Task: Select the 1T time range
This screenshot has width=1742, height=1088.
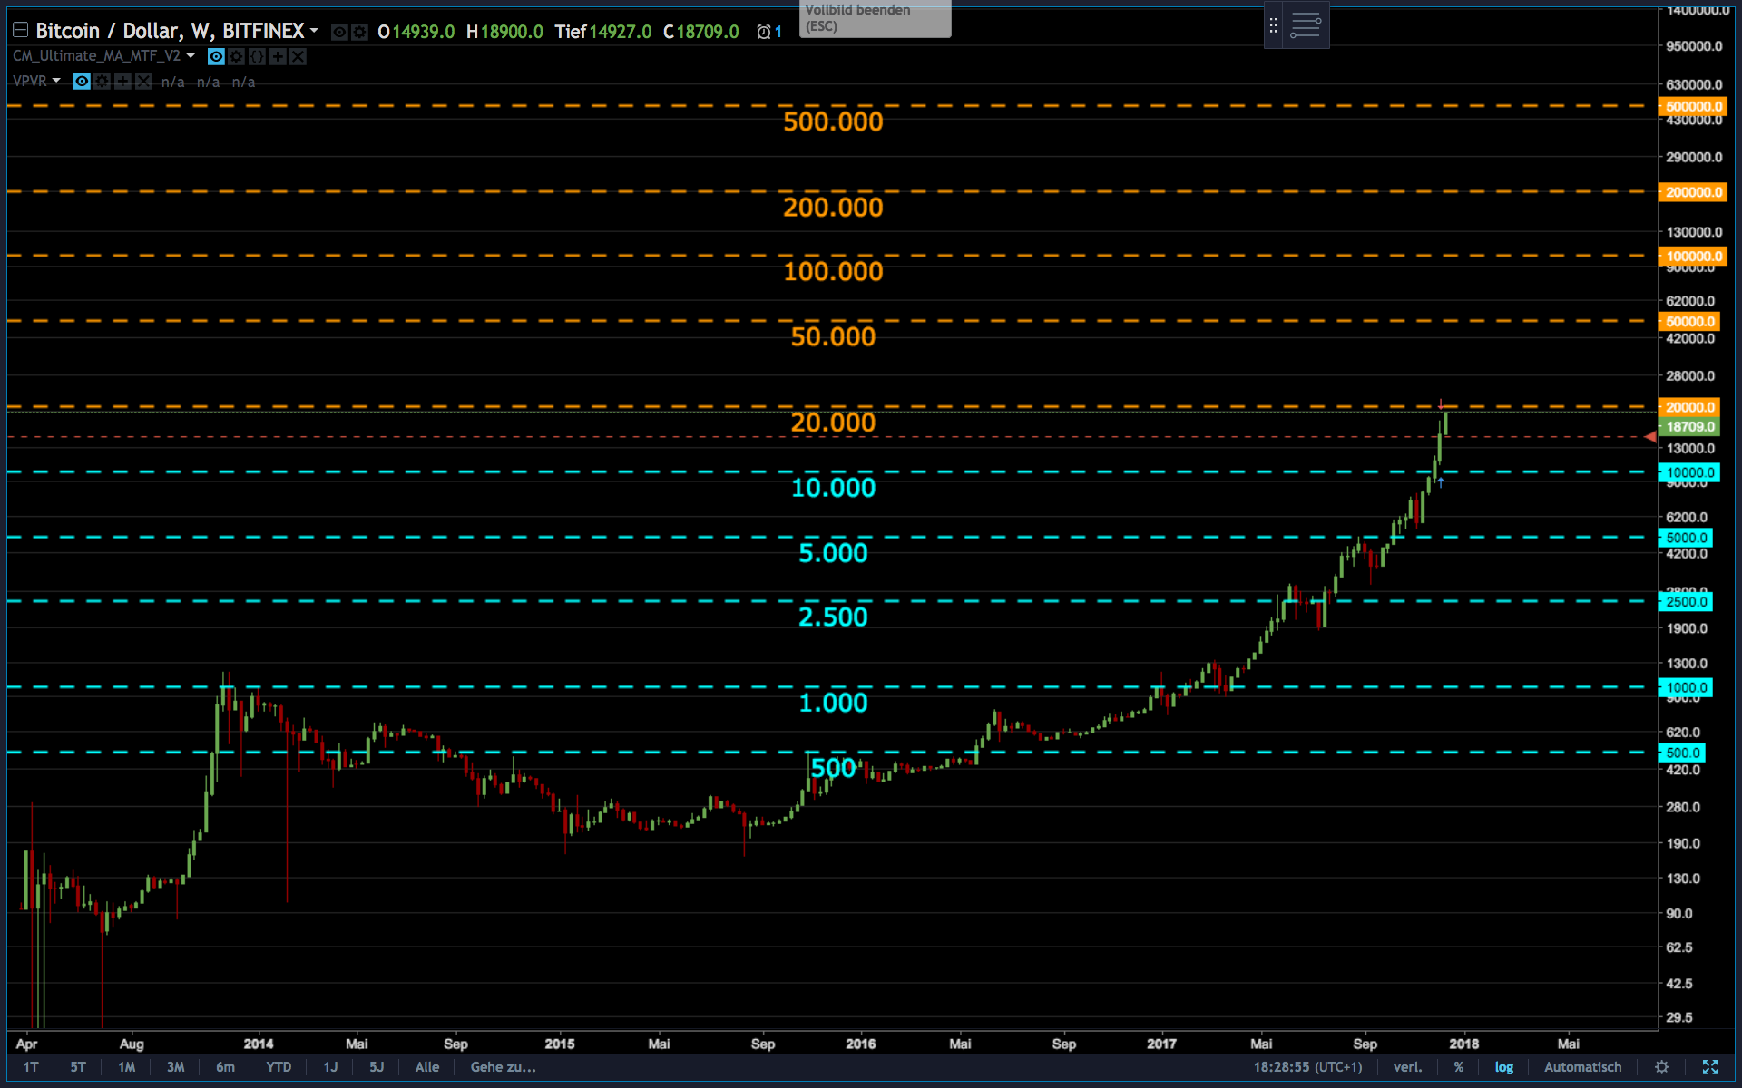Action: point(31,1067)
